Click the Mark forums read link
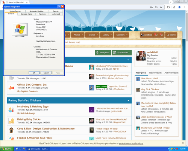The height and width of the screenshot is (151, 188). 73,42
